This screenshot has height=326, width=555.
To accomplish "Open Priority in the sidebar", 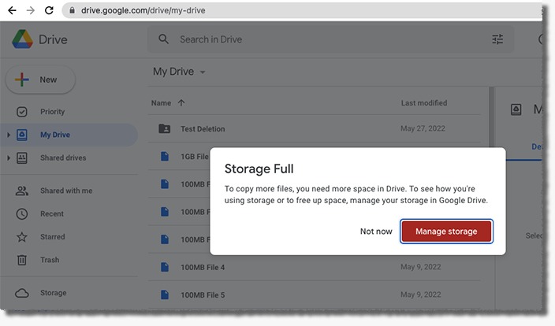I will [52, 112].
